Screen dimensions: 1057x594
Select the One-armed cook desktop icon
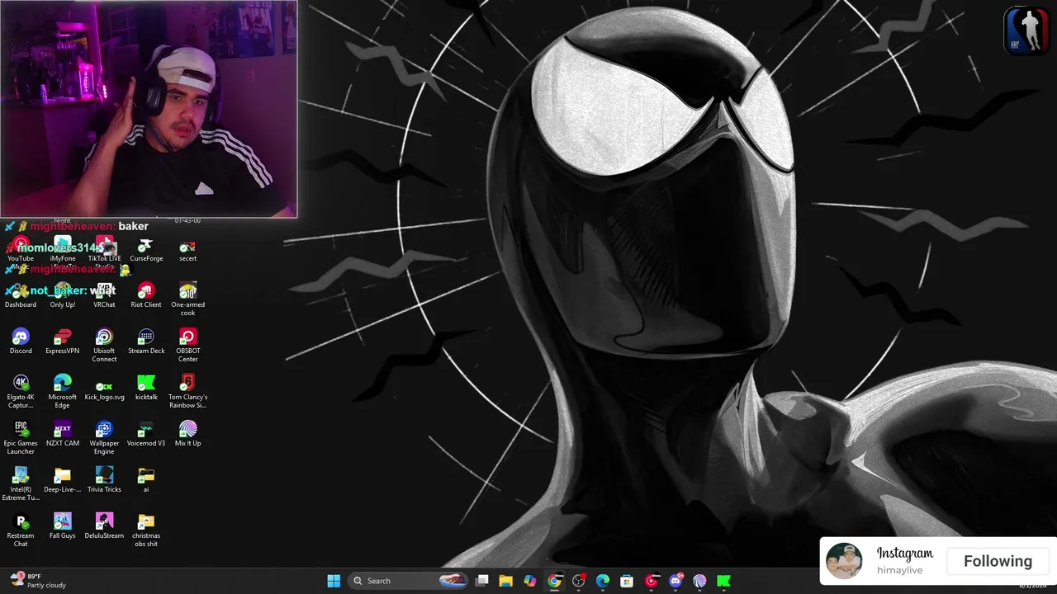pos(188,299)
